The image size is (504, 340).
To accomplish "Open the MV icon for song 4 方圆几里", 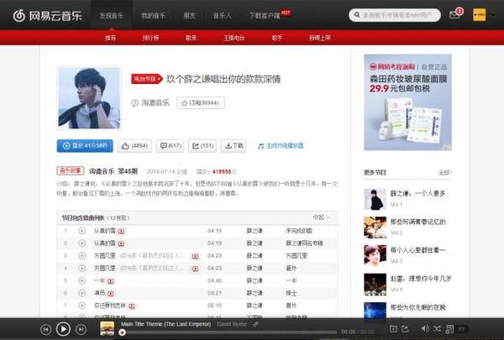I will click(195, 269).
